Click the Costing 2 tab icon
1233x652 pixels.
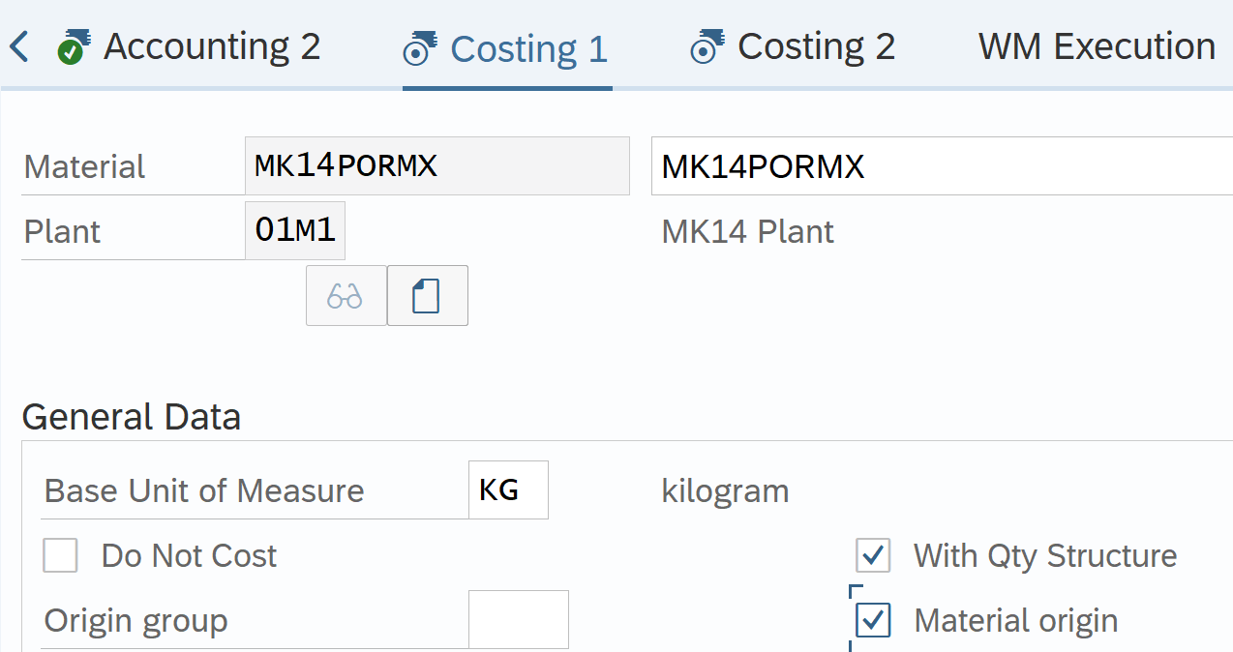tap(707, 46)
